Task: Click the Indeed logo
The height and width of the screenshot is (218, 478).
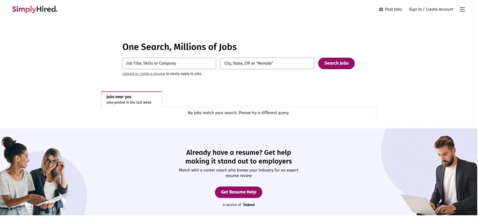Action: tap(249, 205)
